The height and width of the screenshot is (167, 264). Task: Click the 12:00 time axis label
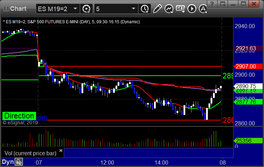click(107, 162)
